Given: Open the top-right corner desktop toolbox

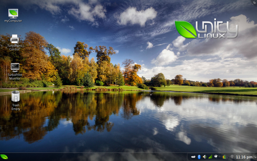Looking at the screenshot, I should [x=254, y=2].
